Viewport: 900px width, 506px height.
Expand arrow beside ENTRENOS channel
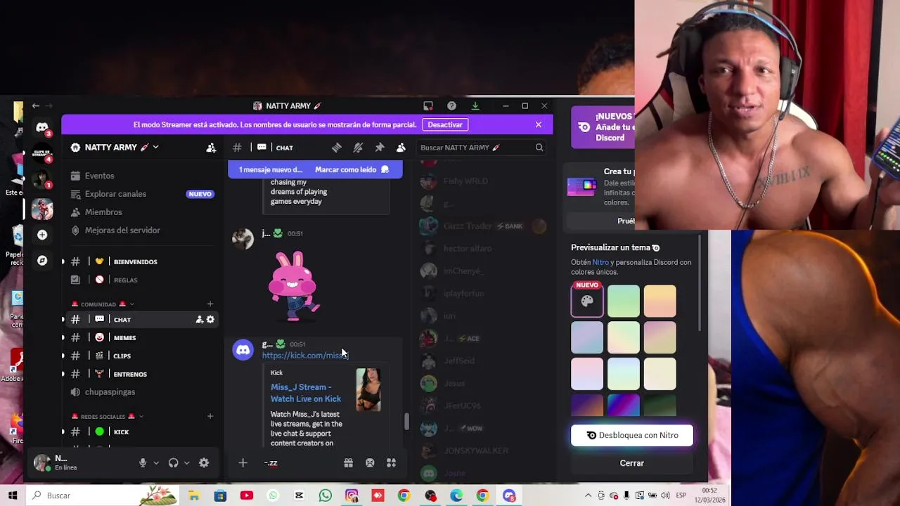(x=63, y=375)
